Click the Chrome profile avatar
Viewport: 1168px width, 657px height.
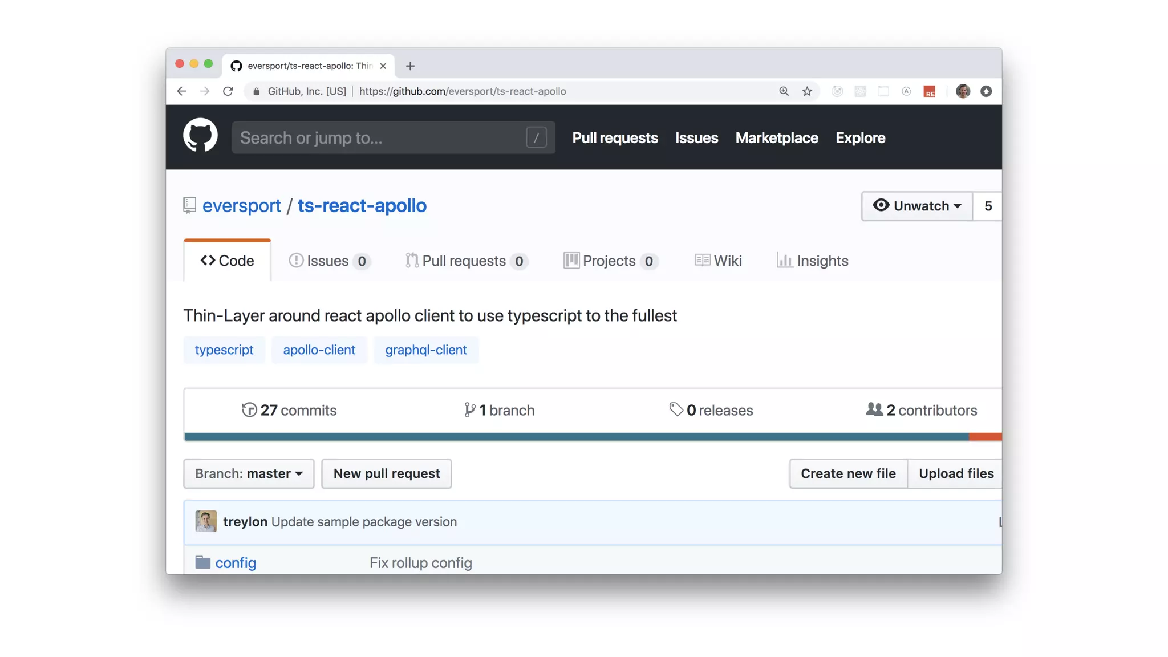[x=963, y=91]
